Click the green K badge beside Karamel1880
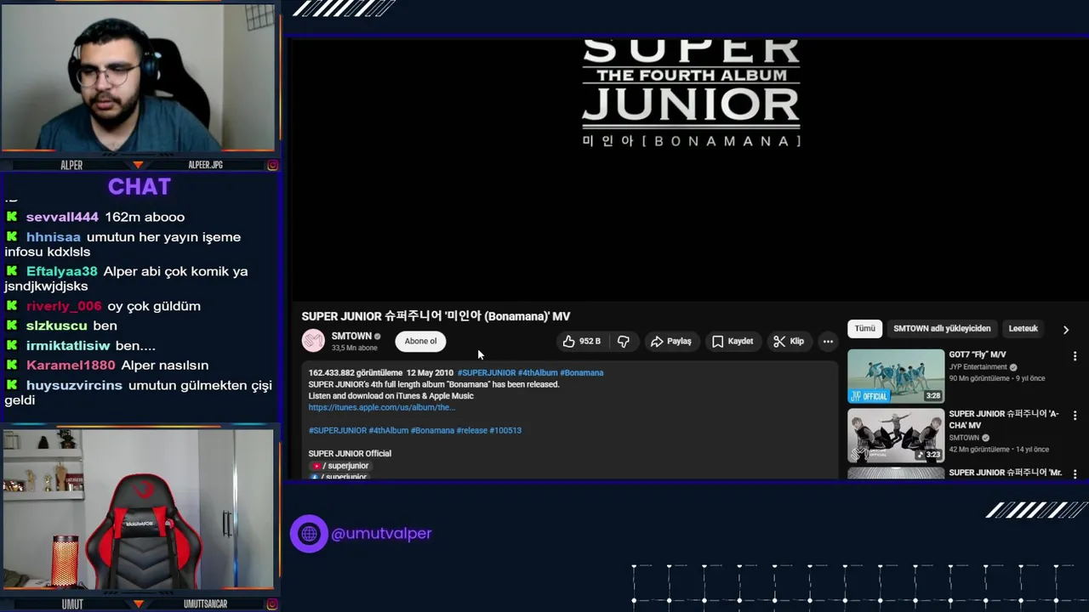The height and width of the screenshot is (612, 1089). click(x=12, y=365)
